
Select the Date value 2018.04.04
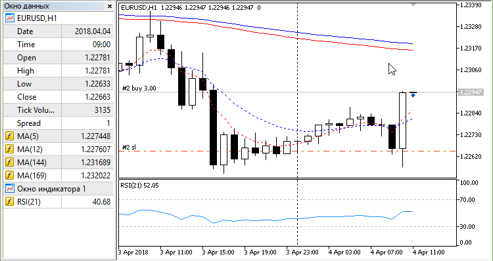pos(93,31)
